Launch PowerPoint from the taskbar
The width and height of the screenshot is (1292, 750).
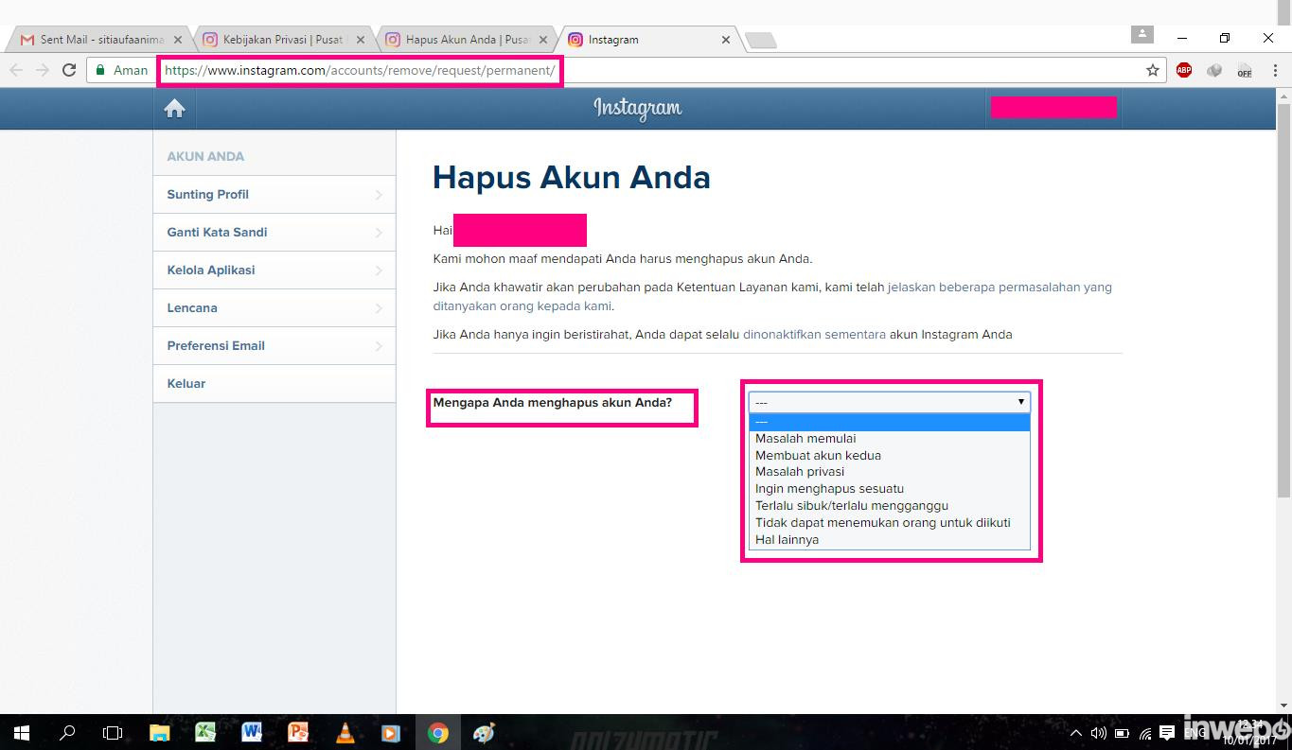pos(298,733)
